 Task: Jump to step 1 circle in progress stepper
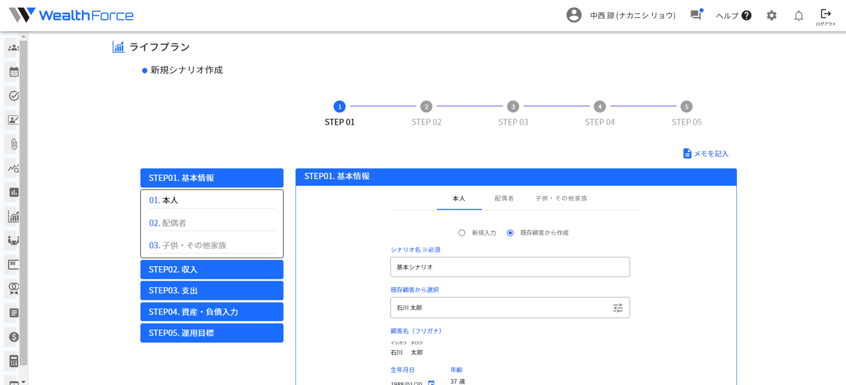[x=340, y=106]
